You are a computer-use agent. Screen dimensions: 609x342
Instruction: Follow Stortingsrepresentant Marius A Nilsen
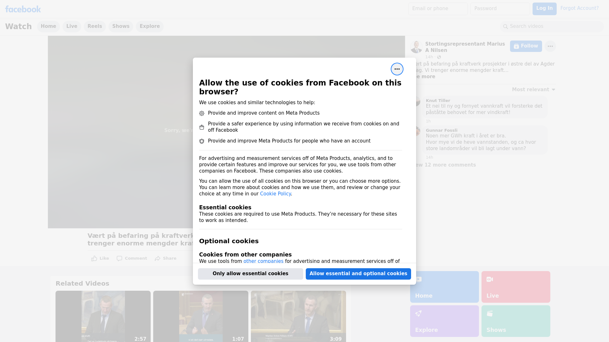(526, 46)
